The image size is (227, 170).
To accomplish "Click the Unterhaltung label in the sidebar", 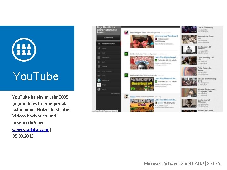I will pos(106,57).
